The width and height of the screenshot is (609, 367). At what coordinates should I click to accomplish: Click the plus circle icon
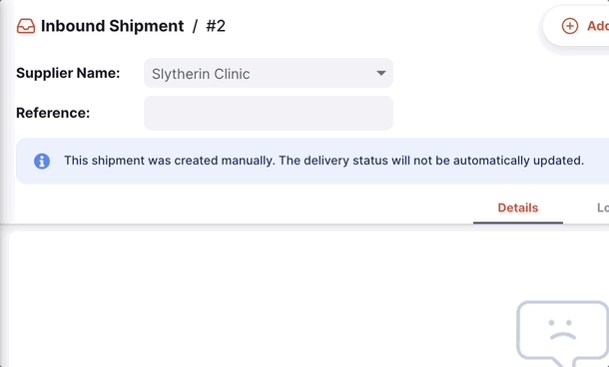click(570, 26)
